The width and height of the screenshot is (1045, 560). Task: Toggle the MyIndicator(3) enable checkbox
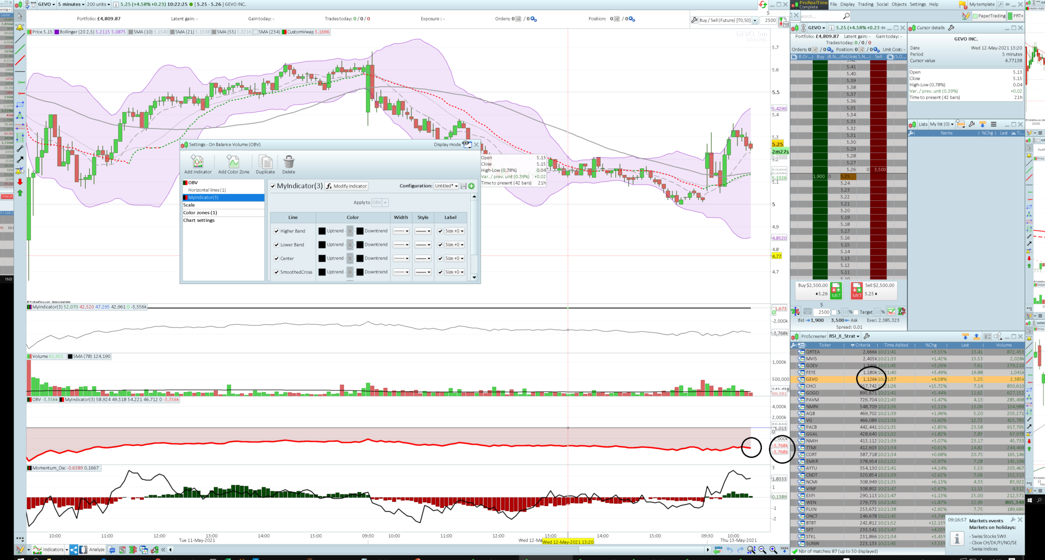(273, 186)
